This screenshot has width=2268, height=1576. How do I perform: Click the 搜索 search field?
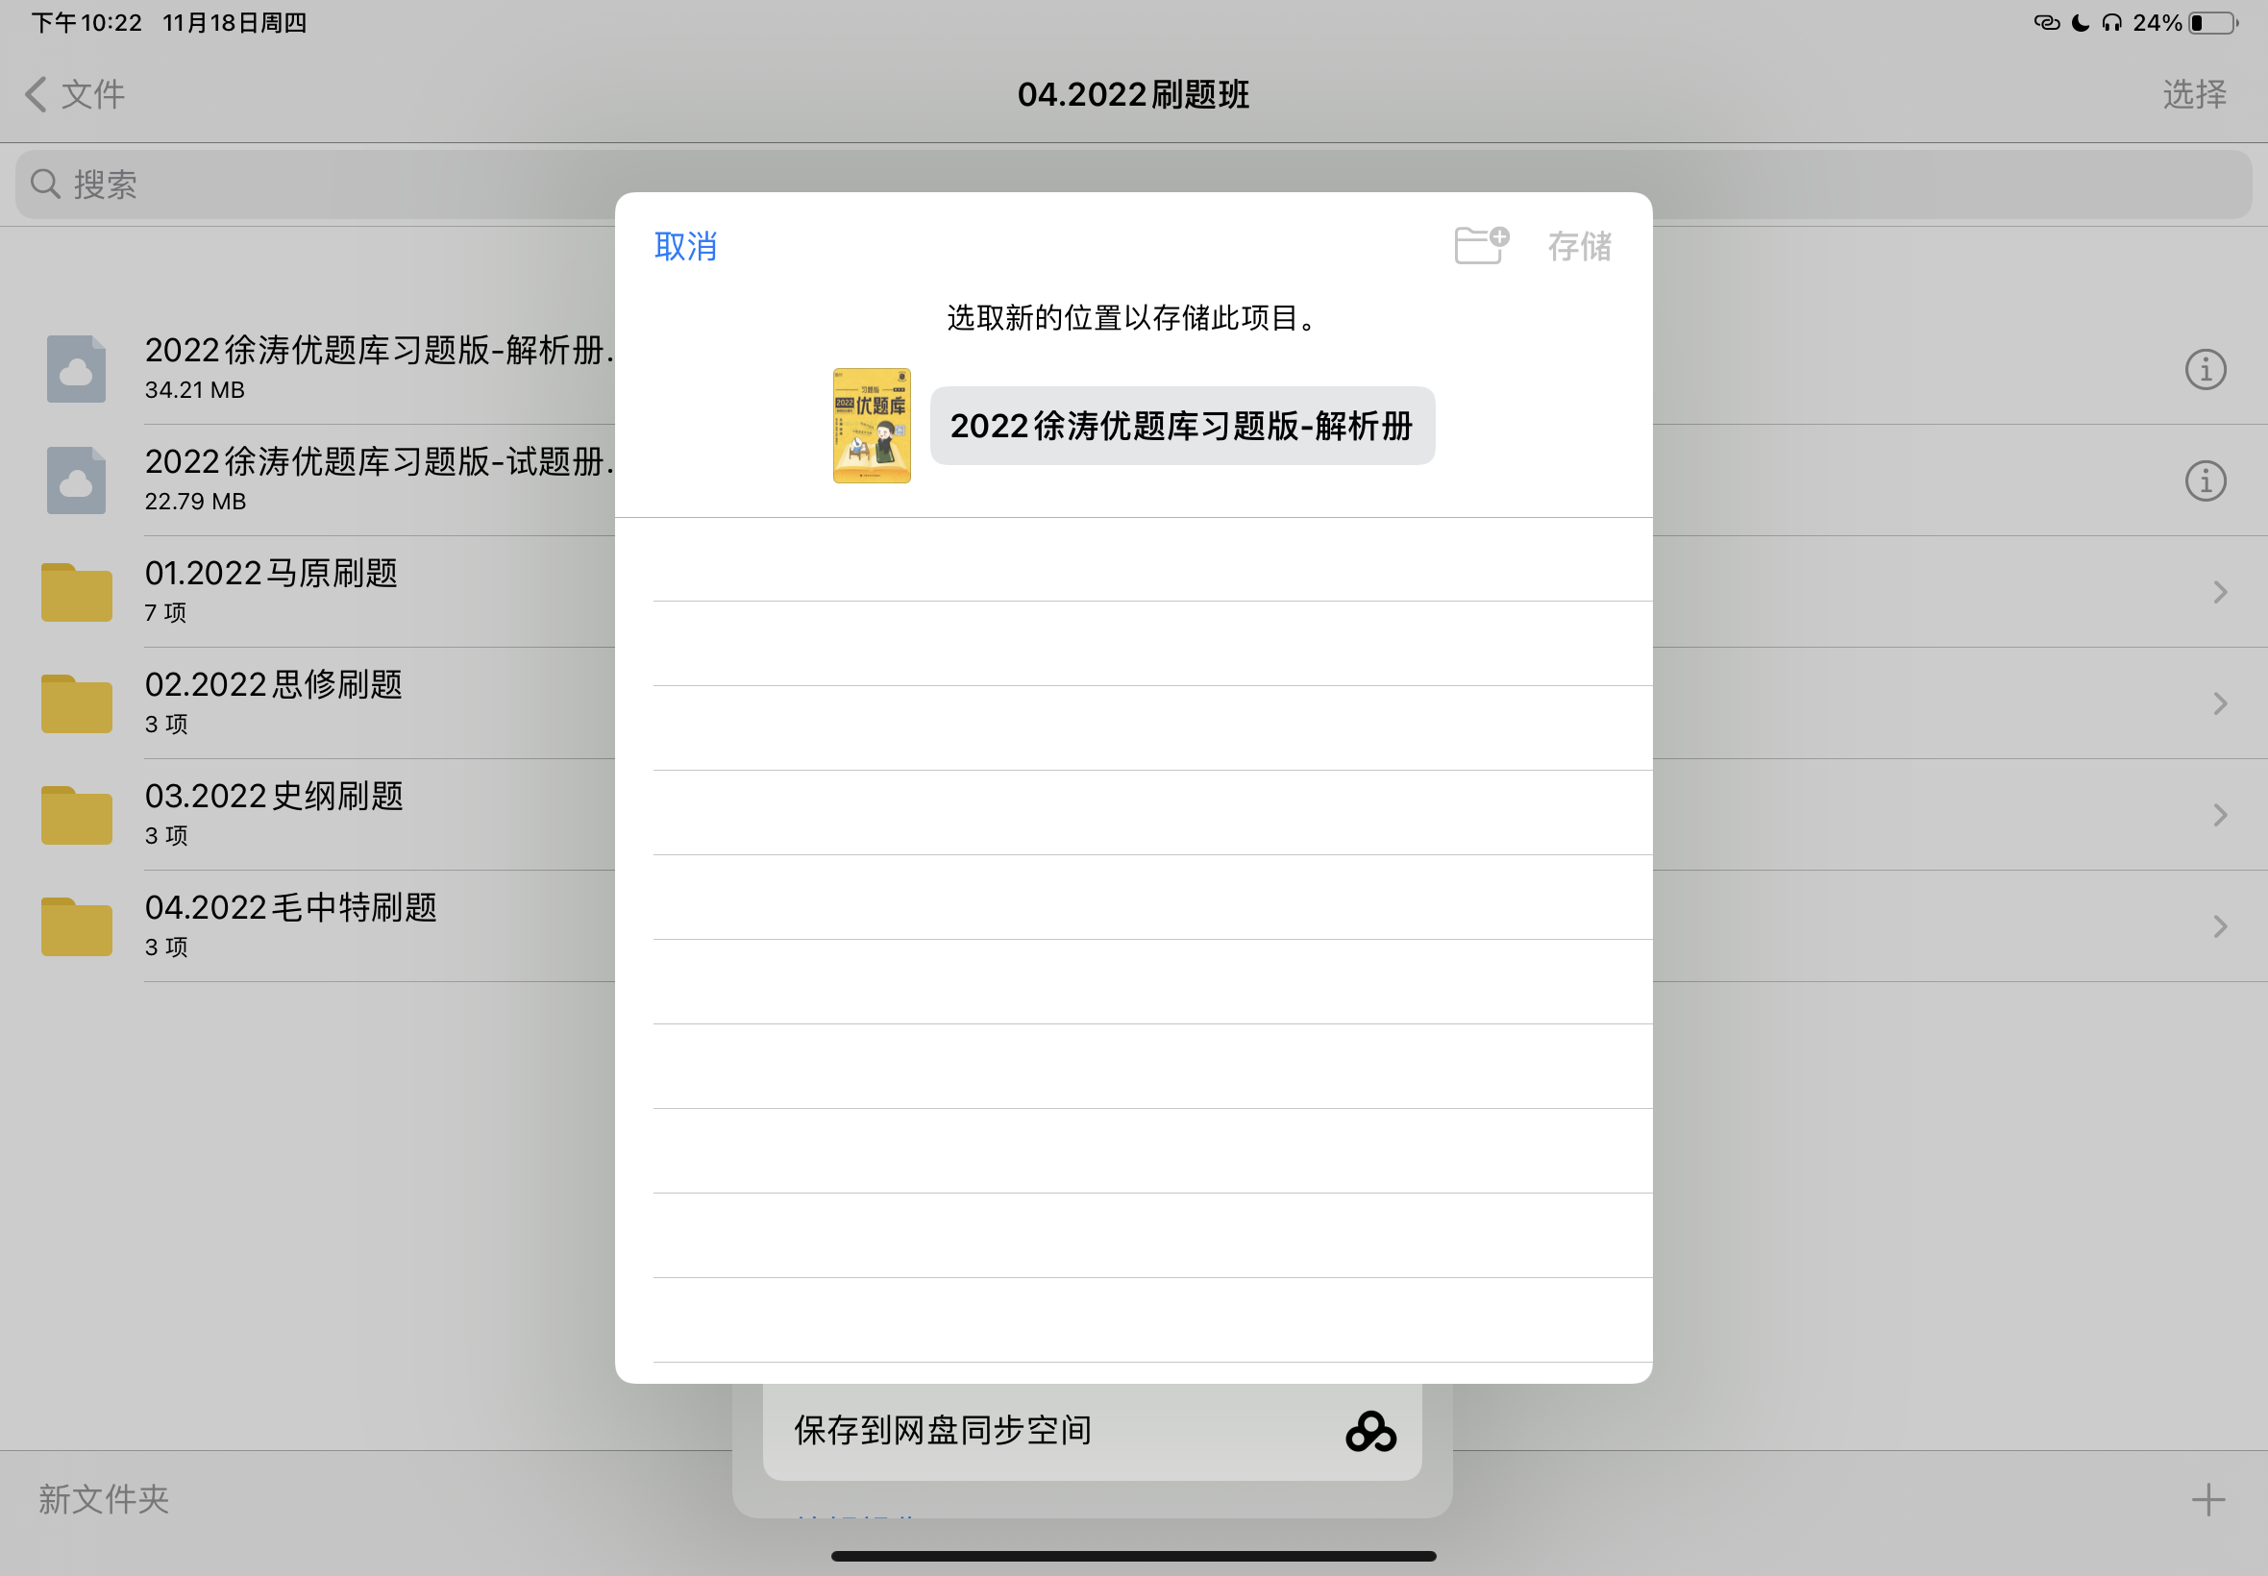(x=1133, y=185)
